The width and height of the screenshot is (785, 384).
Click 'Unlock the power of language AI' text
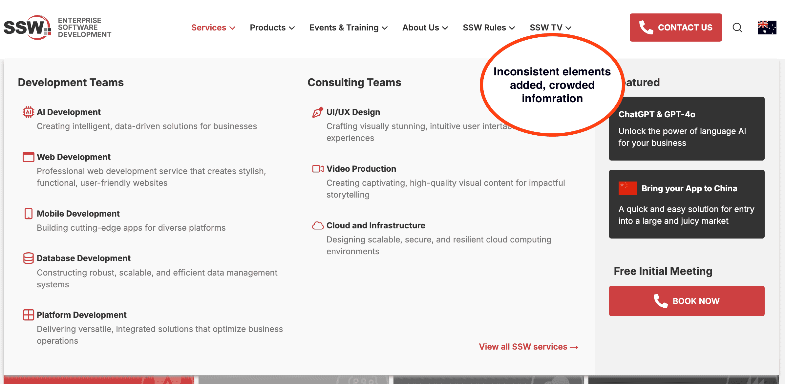tap(682, 137)
